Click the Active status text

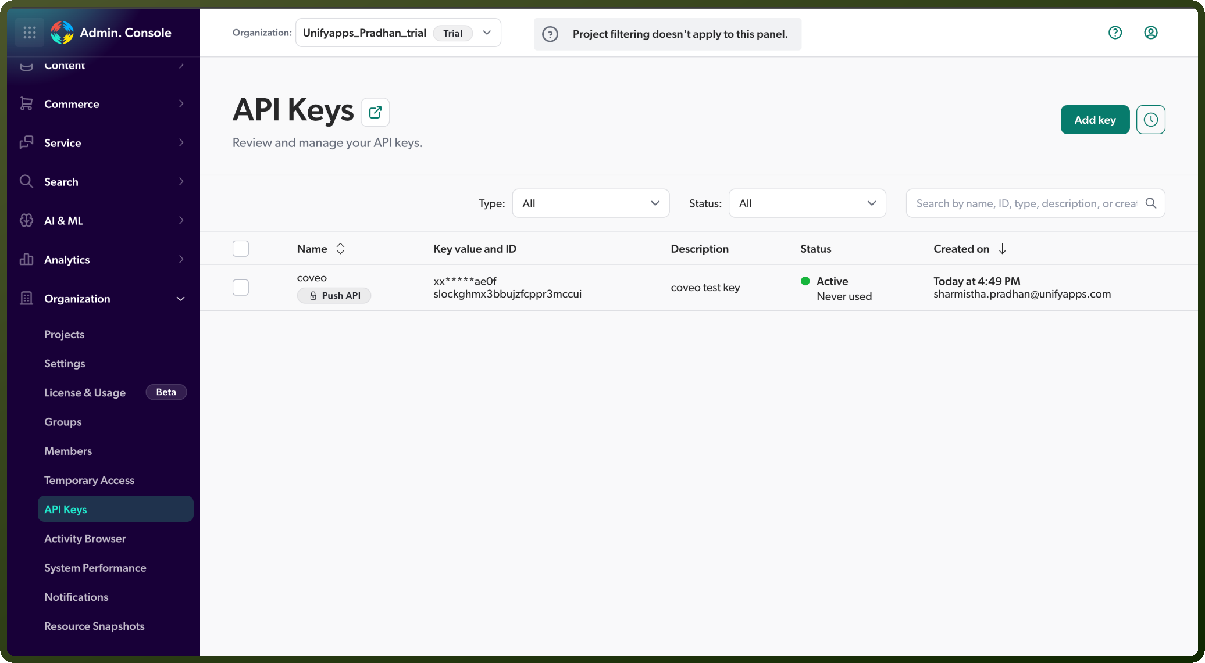click(x=832, y=281)
